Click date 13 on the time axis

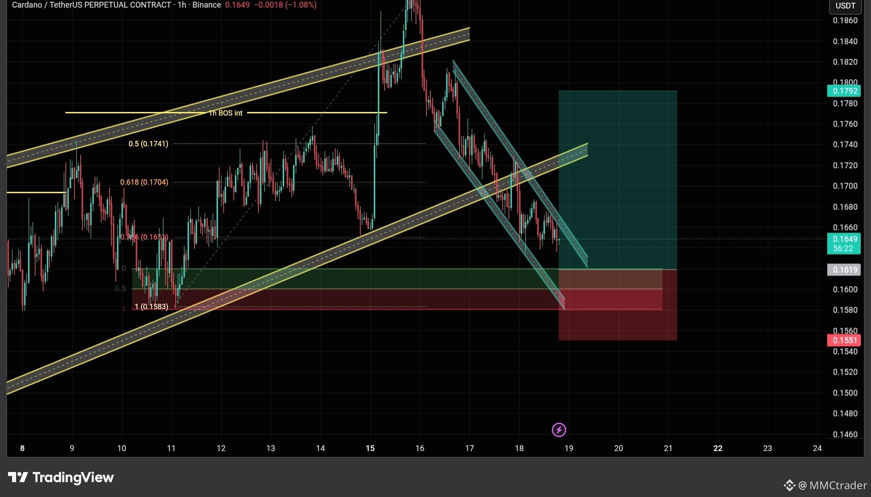(271, 448)
